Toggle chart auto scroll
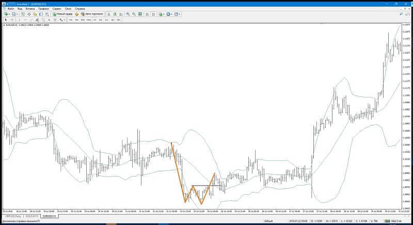This screenshot has height=225, width=413. tap(147, 14)
